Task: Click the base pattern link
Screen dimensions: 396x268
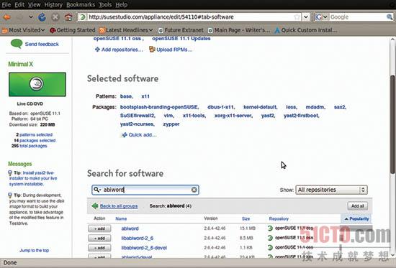Action: coord(126,96)
